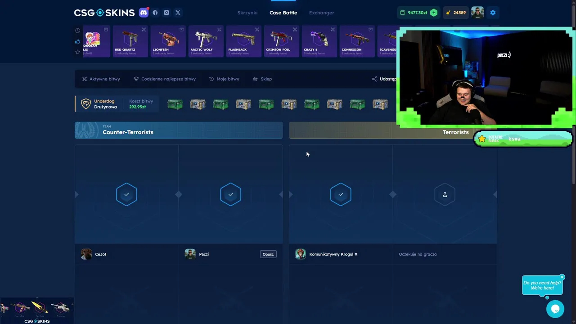Open the Skrzynki tab
The image size is (576, 324).
tap(247, 13)
